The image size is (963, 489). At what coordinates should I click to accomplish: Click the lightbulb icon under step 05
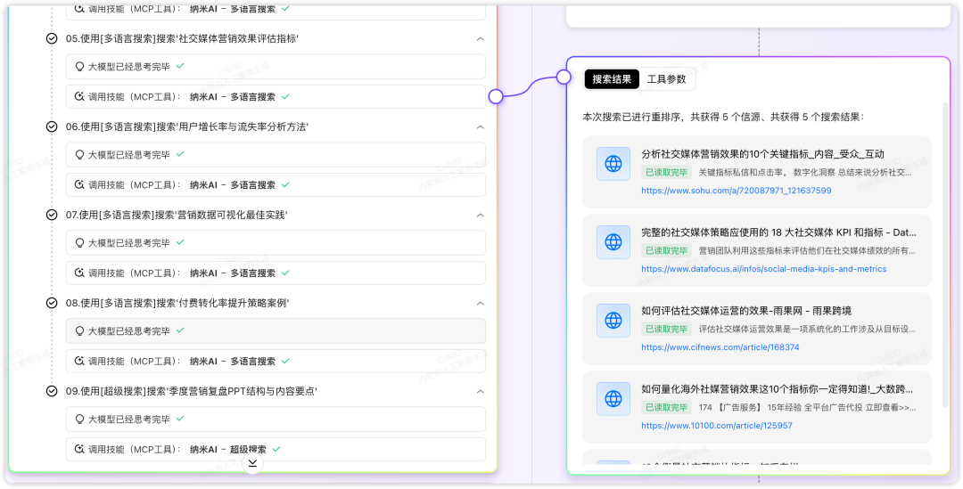coord(79,66)
